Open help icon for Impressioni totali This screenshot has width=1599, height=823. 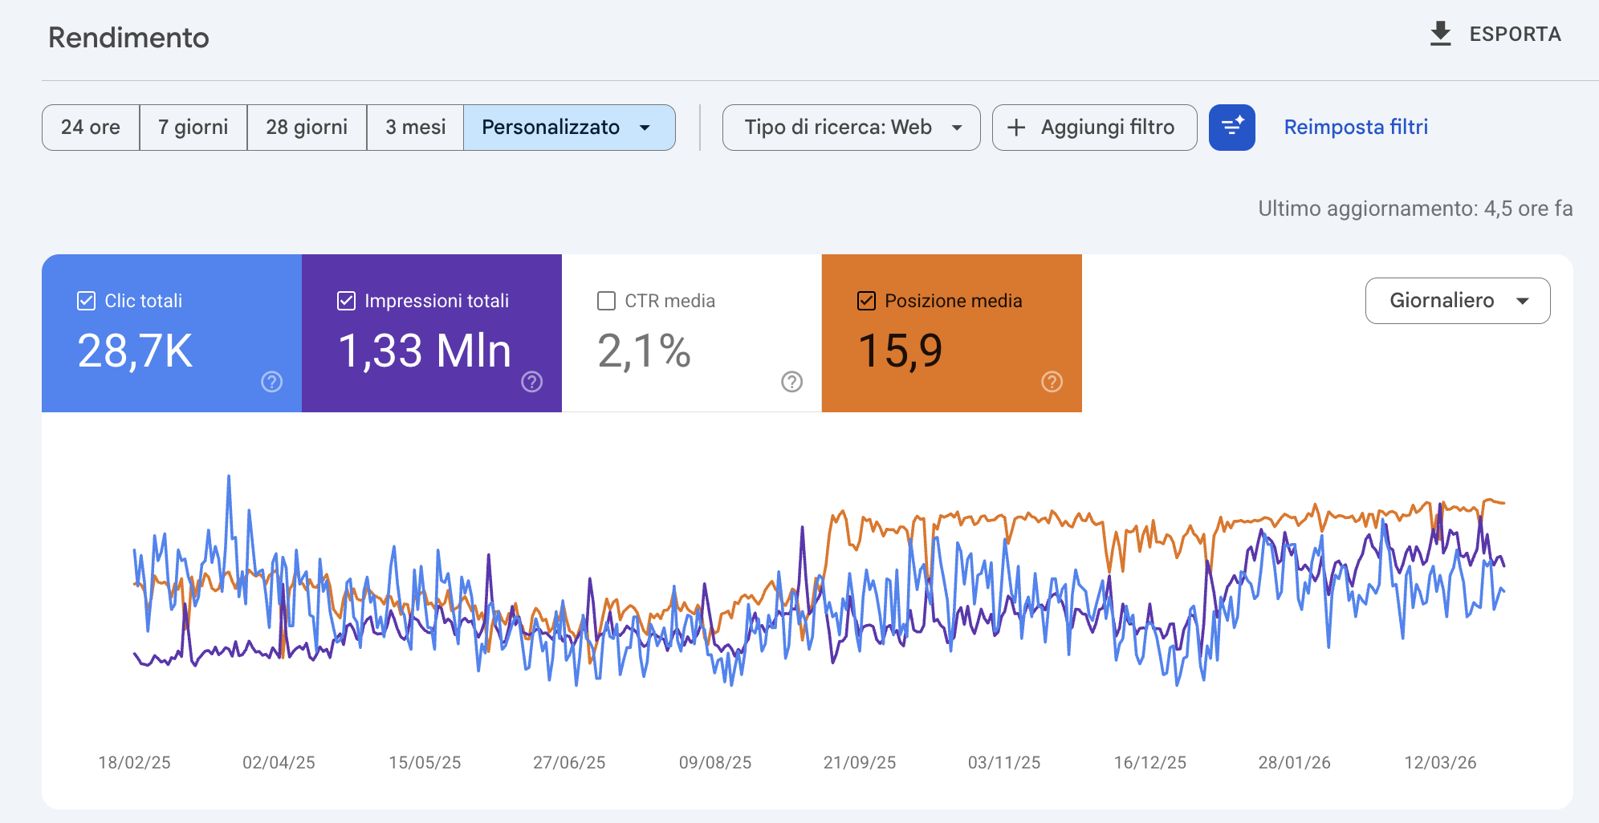(532, 382)
